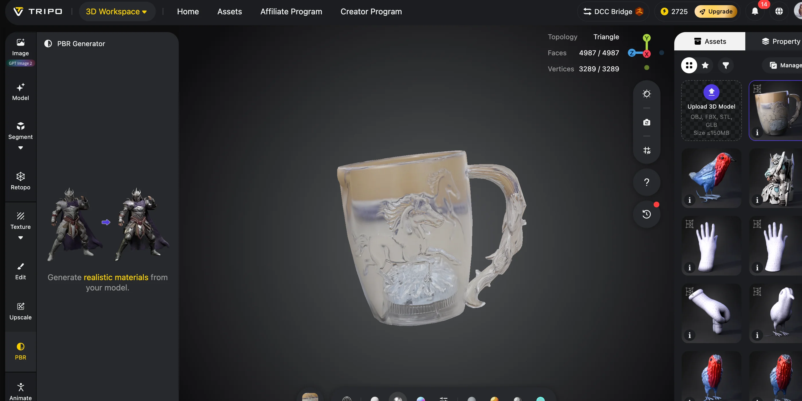Open info for the mug asset
802x401 pixels.
click(757, 133)
